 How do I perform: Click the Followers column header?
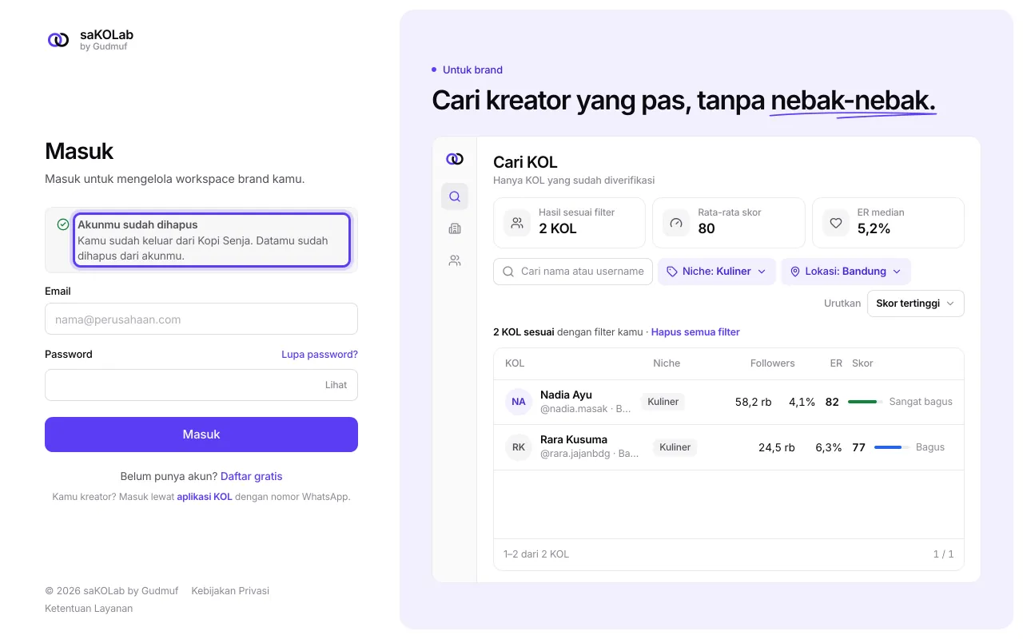(773, 363)
